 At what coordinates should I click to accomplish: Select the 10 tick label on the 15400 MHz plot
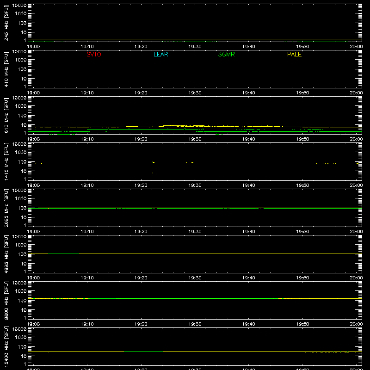click(24, 356)
